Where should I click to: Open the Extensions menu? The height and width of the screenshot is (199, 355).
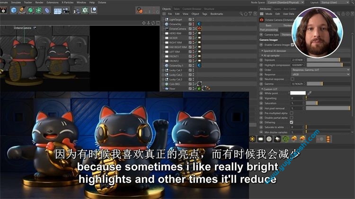click(52, 2)
